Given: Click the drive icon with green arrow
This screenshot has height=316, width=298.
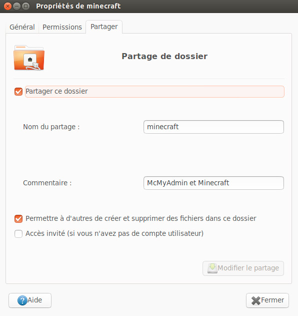Looking at the screenshot, I should coord(212,268).
